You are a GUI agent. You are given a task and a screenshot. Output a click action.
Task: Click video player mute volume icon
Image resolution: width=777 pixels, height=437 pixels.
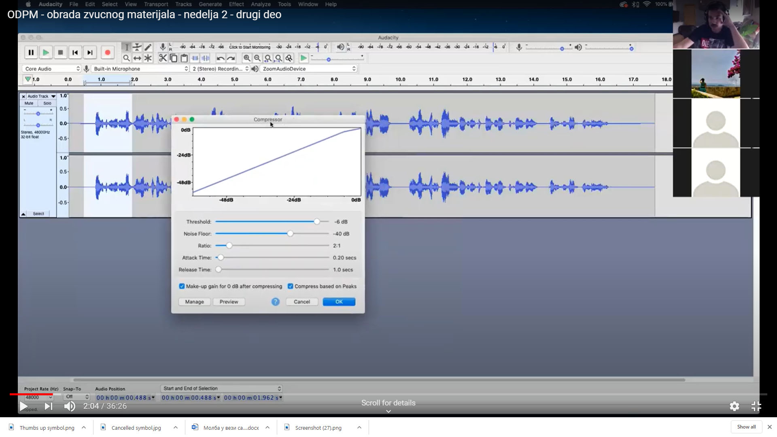70,406
